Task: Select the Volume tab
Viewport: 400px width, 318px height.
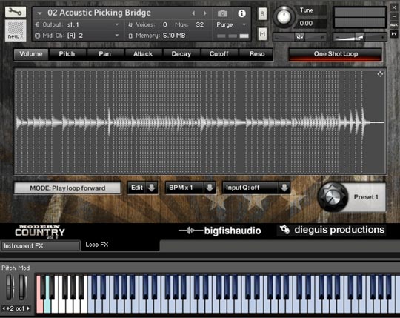Action: pyautogui.click(x=31, y=54)
